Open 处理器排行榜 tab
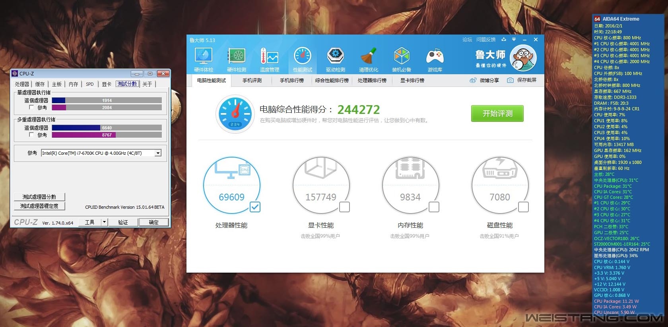 point(372,80)
